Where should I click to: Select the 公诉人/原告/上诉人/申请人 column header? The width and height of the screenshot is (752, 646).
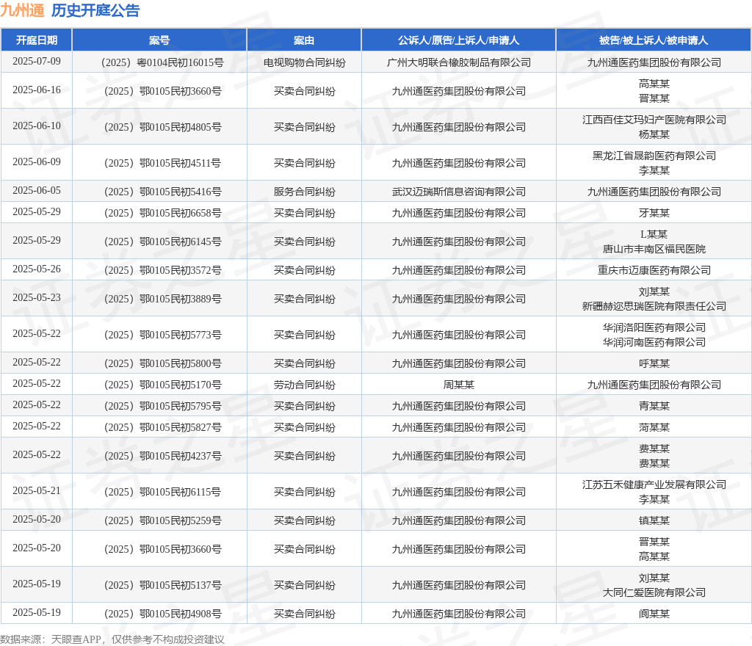click(x=458, y=40)
